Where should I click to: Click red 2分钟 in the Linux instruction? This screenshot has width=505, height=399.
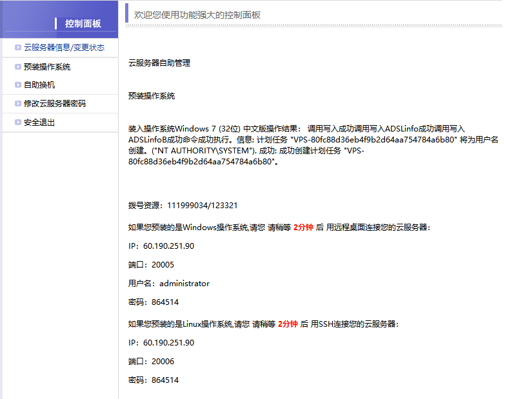(x=288, y=324)
